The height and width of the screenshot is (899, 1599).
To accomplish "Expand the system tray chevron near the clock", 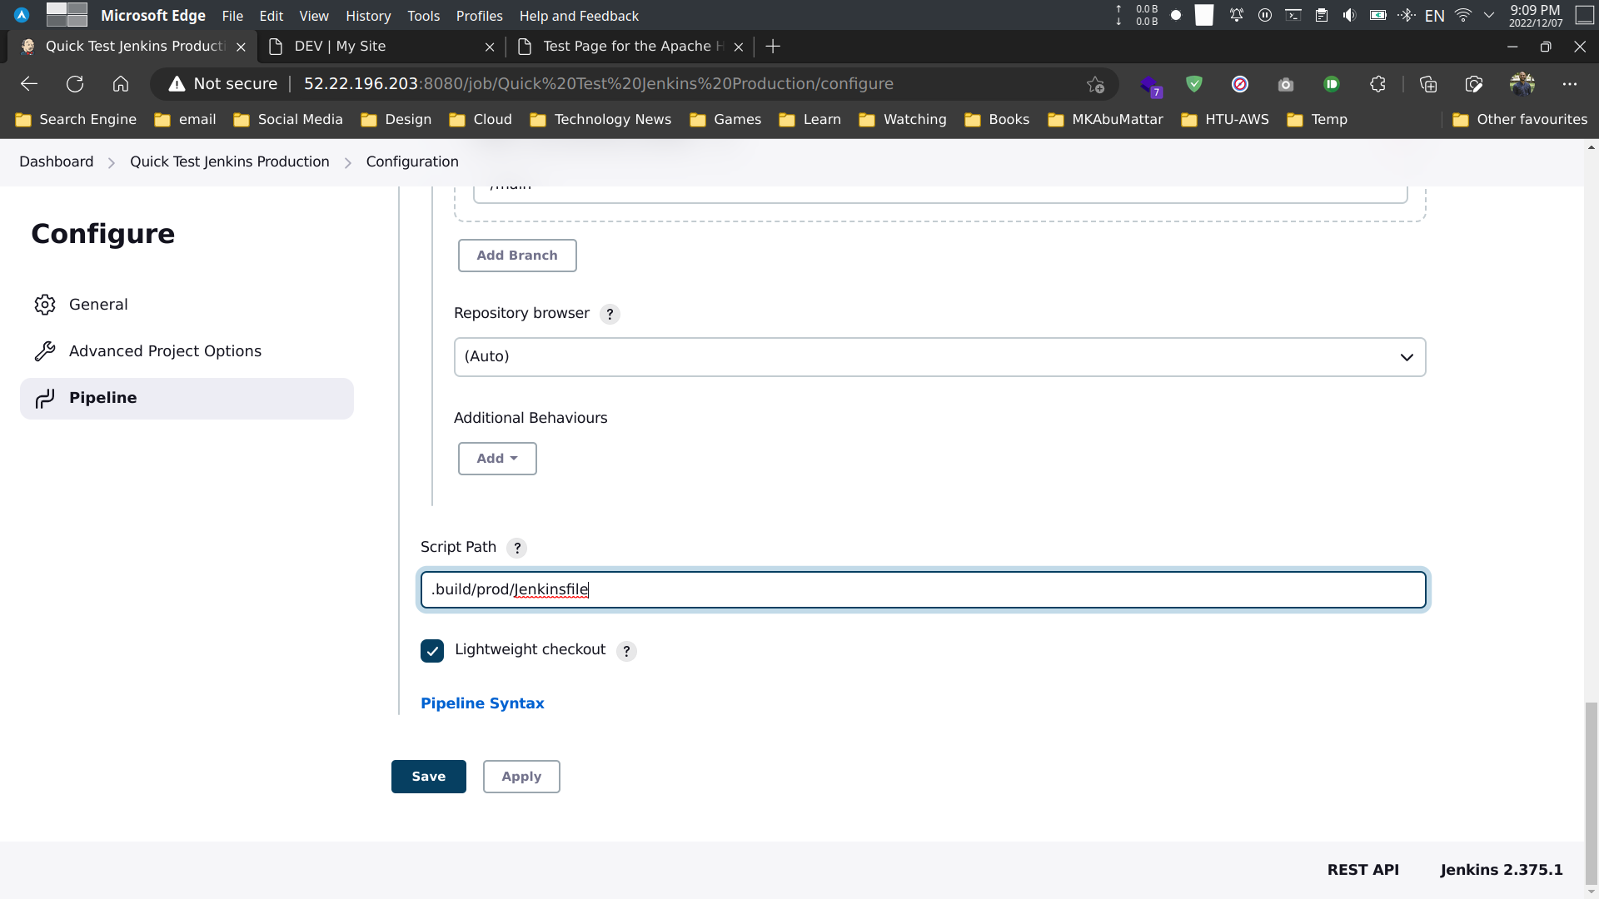I will pyautogui.click(x=1489, y=14).
